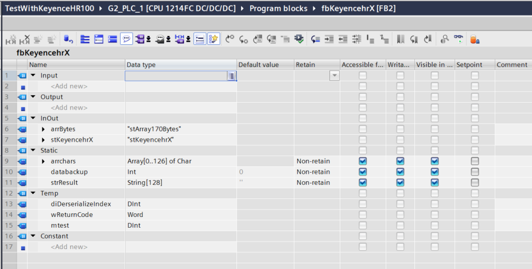Toggle the speech bubble free comments icon

(126, 40)
